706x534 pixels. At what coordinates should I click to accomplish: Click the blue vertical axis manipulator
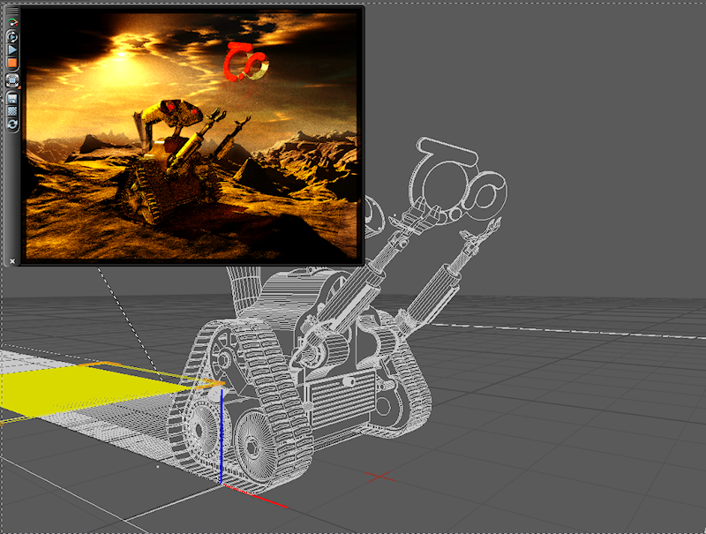pos(222,437)
